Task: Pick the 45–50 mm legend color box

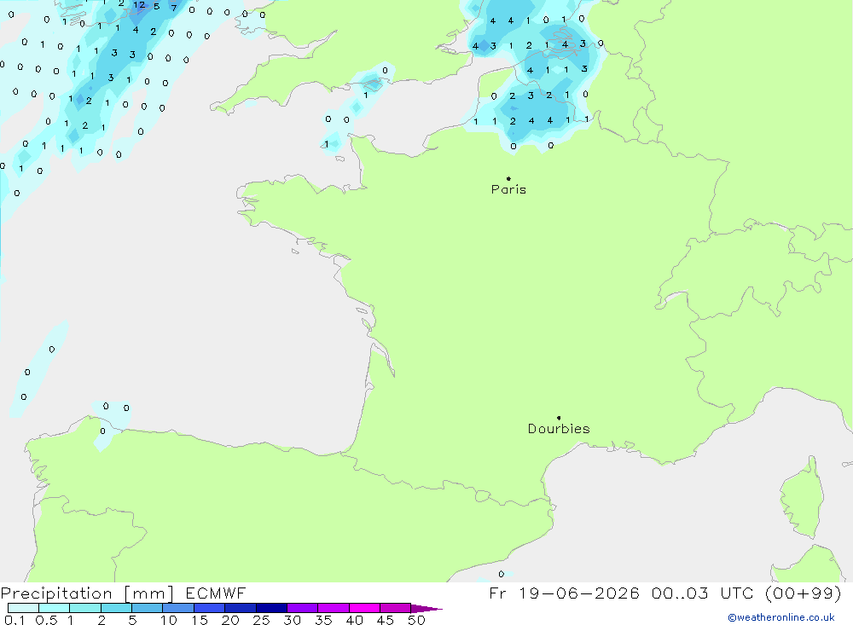Action: tap(396, 608)
